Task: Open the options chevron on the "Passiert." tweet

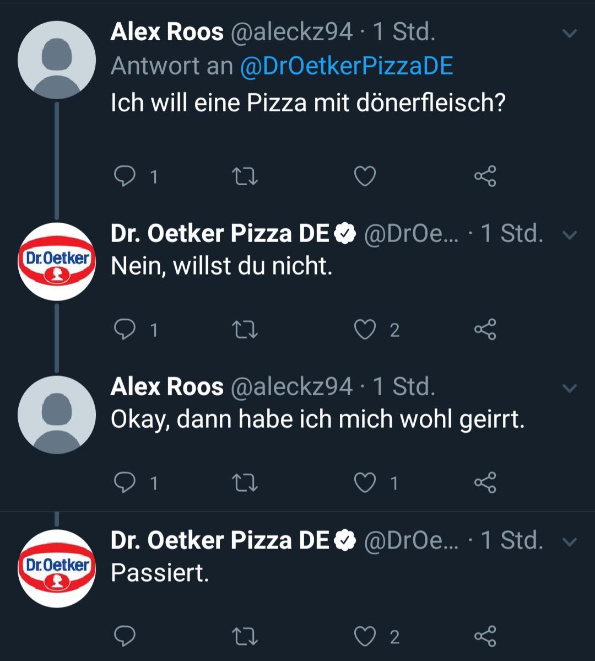Action: (570, 542)
